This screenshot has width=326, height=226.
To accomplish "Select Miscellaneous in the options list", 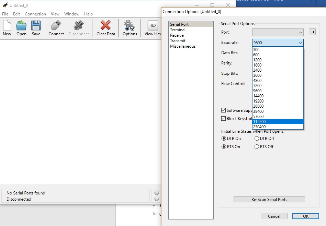I will coord(183,46).
